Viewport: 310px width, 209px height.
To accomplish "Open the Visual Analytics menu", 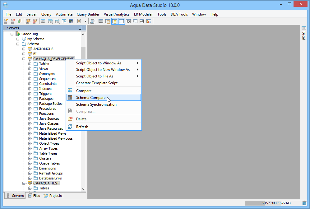I will tap(117, 14).
